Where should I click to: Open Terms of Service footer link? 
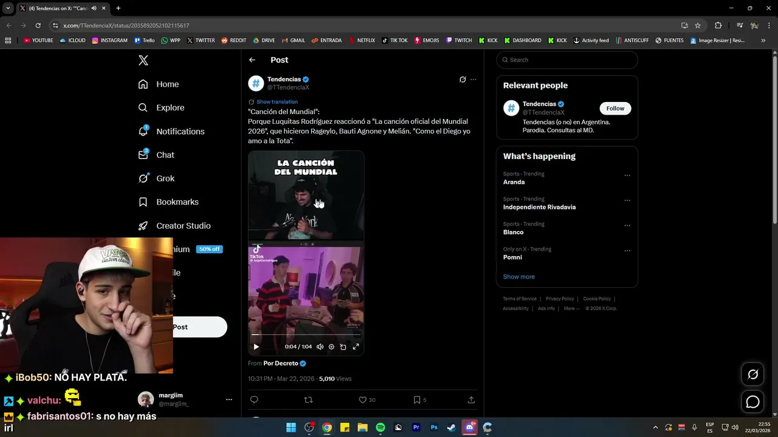520,299
